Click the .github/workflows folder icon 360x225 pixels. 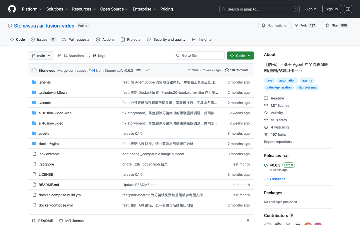coord(34,92)
